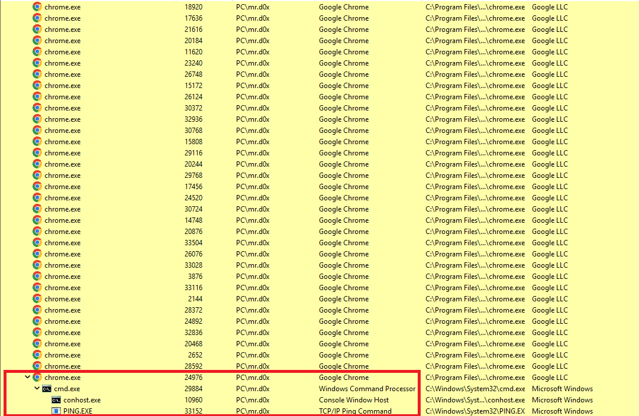Select PID 10960 cell
639x416 pixels.
pyautogui.click(x=193, y=400)
